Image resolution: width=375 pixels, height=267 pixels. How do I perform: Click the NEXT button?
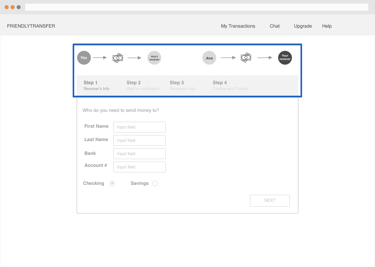point(270,200)
